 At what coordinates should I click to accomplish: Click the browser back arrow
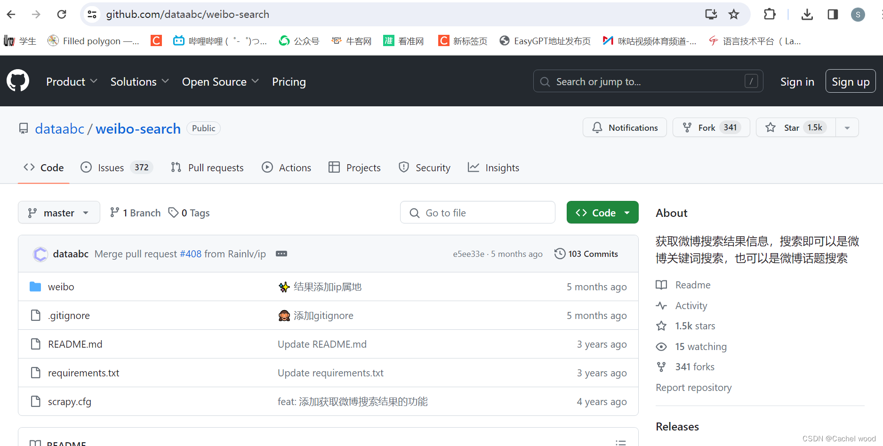(x=11, y=15)
